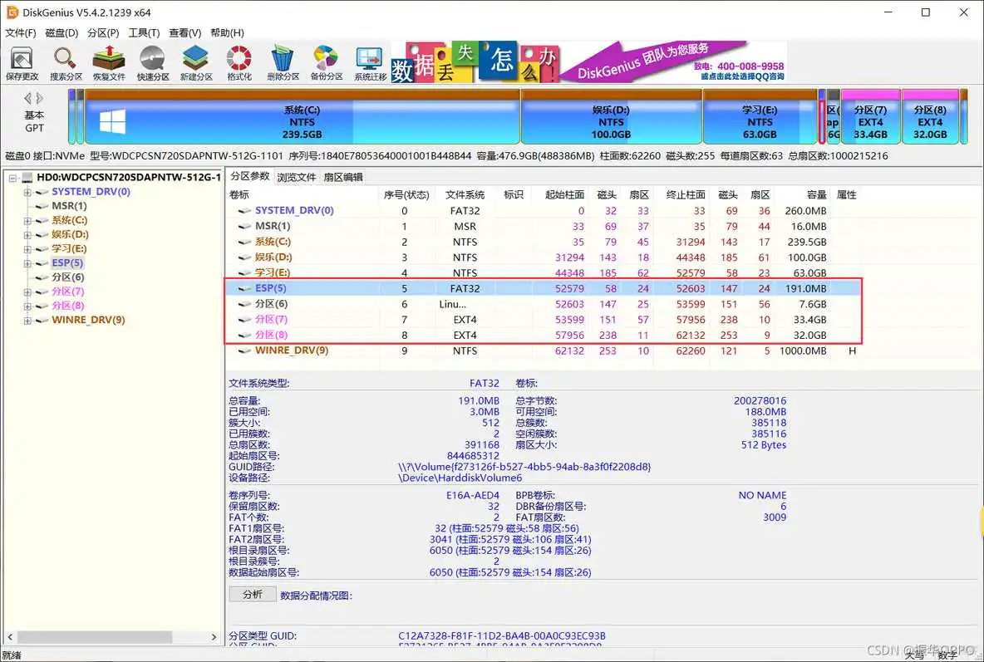Viewport: 984px width, 662px height.
Task: Select the 搜索分区 (Search Partition) tool
Action: (66, 61)
